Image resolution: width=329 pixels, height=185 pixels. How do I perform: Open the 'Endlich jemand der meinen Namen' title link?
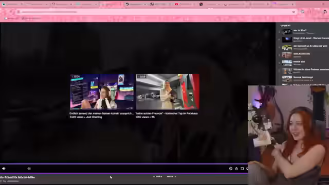102,113
